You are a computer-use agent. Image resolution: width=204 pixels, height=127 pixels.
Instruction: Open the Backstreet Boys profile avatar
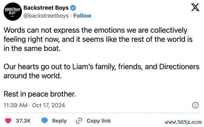tap(13, 11)
